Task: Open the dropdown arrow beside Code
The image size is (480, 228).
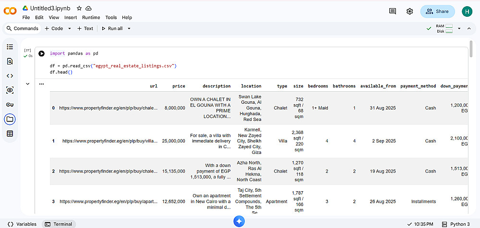Action: coord(70,29)
